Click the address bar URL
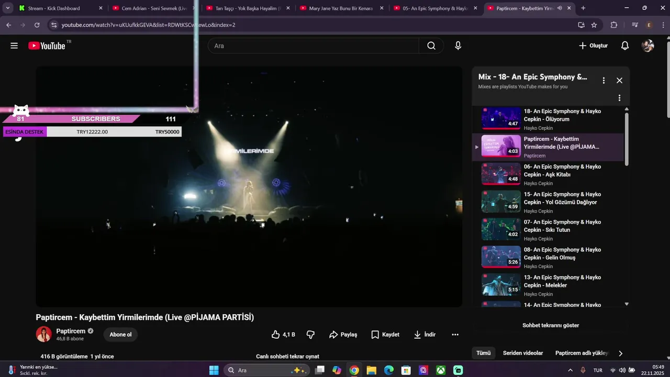Screen dimensions: 670x377 148,25
